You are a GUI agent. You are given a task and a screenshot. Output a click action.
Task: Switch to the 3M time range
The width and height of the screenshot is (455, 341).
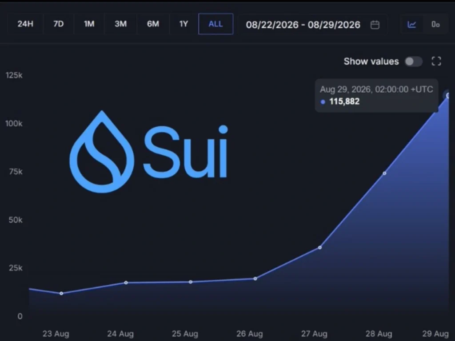120,24
